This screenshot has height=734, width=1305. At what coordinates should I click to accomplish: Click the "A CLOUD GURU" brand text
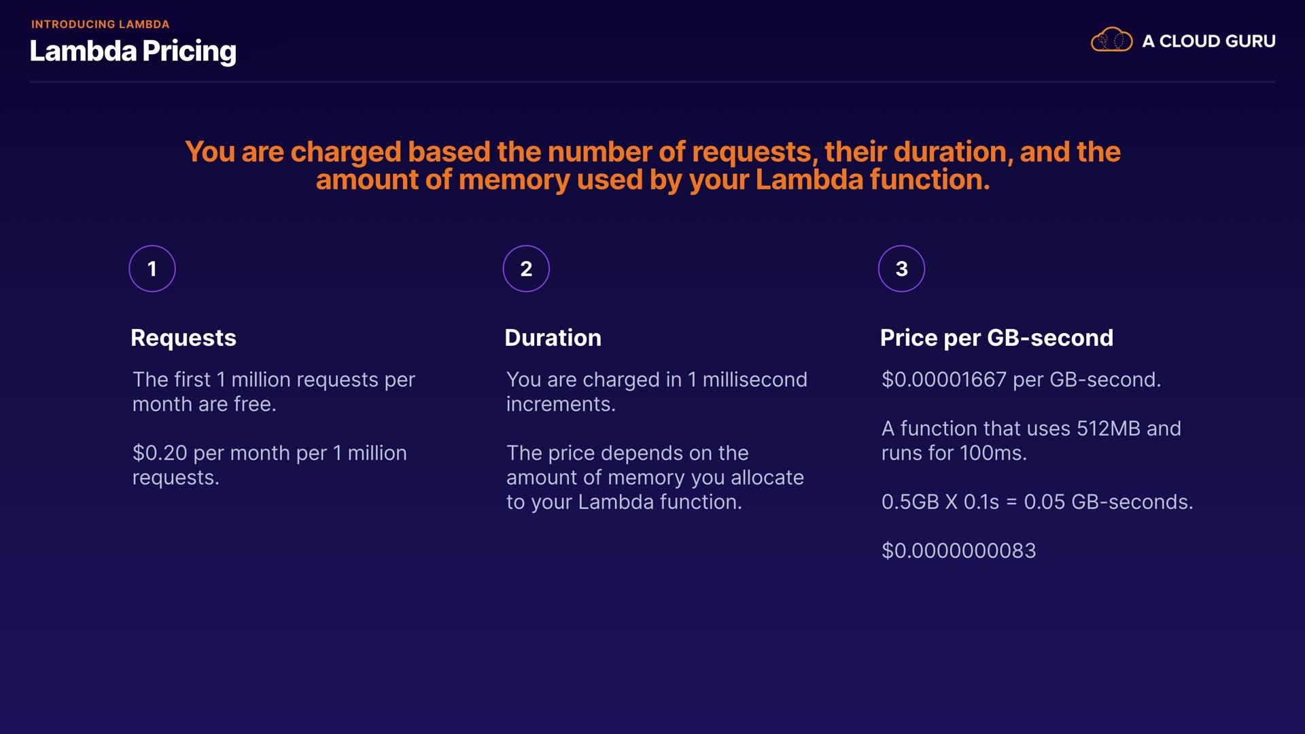(1208, 41)
